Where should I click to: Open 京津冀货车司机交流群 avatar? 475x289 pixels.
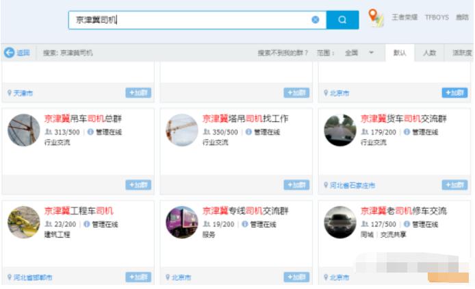coord(340,130)
